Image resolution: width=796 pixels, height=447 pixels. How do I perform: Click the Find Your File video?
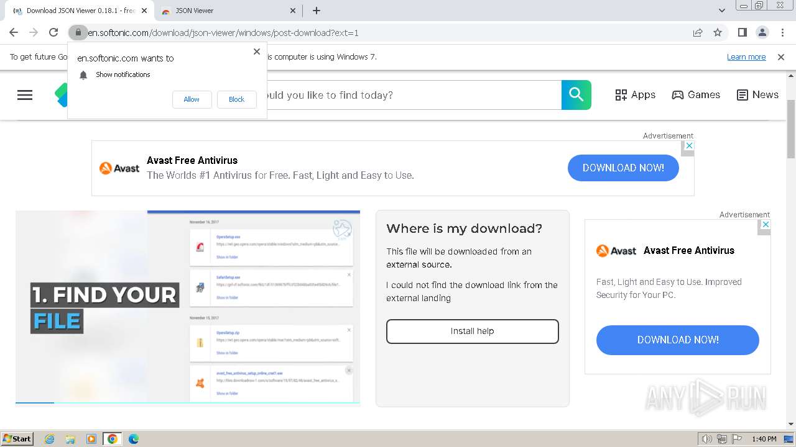click(x=188, y=307)
